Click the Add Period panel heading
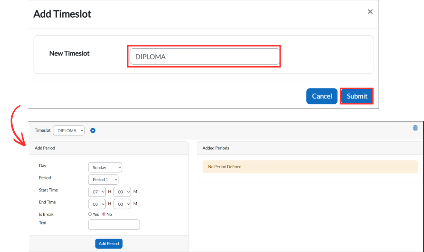Image resolution: width=424 pixels, height=252 pixels. click(x=45, y=148)
